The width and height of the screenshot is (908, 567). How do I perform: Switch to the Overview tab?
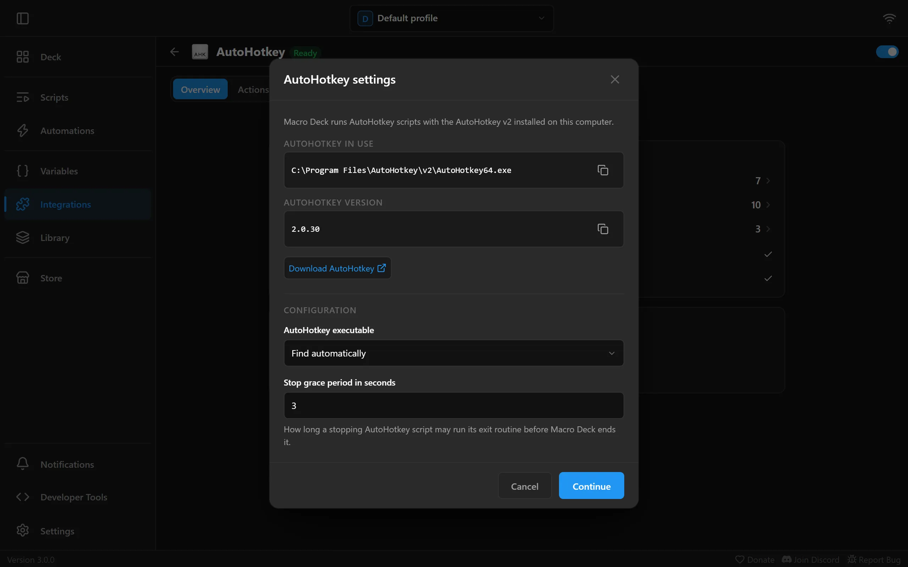pos(200,89)
